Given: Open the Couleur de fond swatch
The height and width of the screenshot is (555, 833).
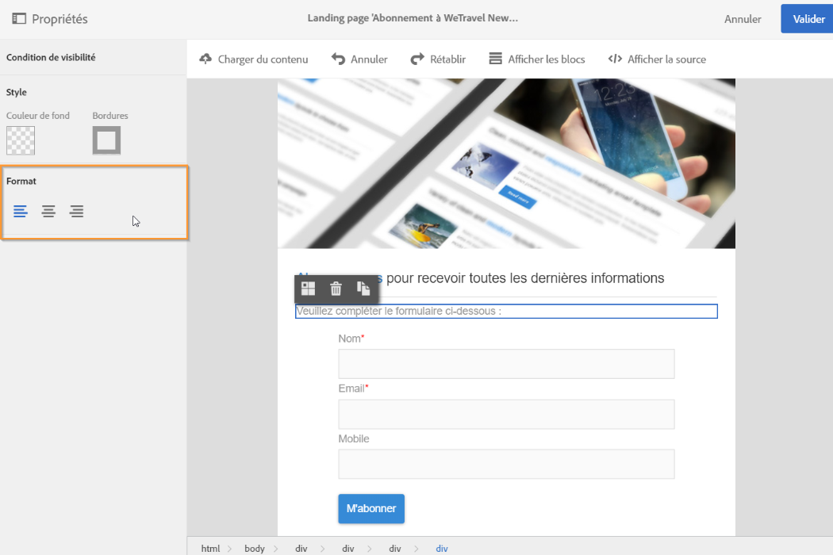Looking at the screenshot, I should pos(21,140).
